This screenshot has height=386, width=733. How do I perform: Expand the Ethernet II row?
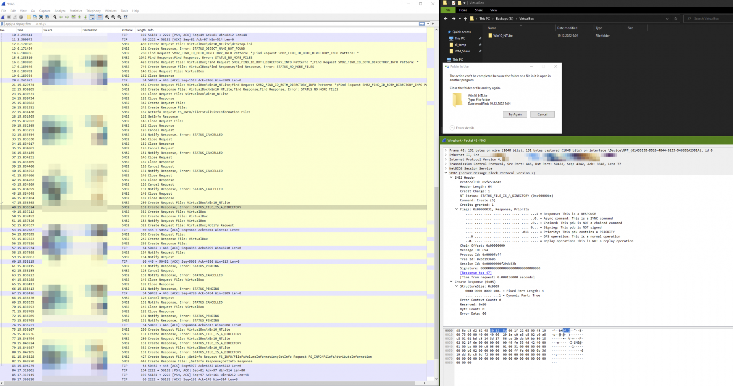pos(446,155)
